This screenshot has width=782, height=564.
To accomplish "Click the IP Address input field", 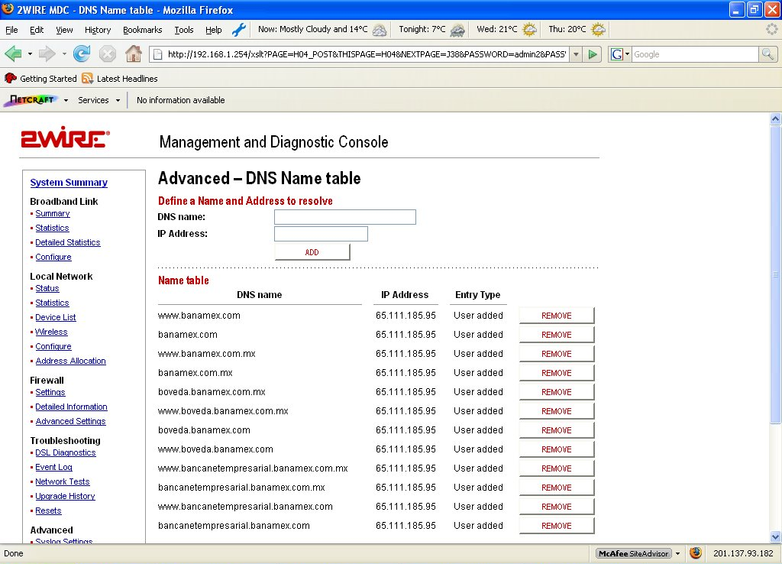I will point(322,234).
